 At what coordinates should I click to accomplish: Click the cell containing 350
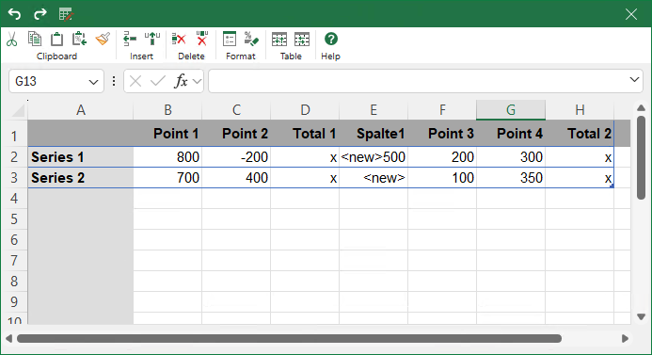pyautogui.click(x=511, y=178)
